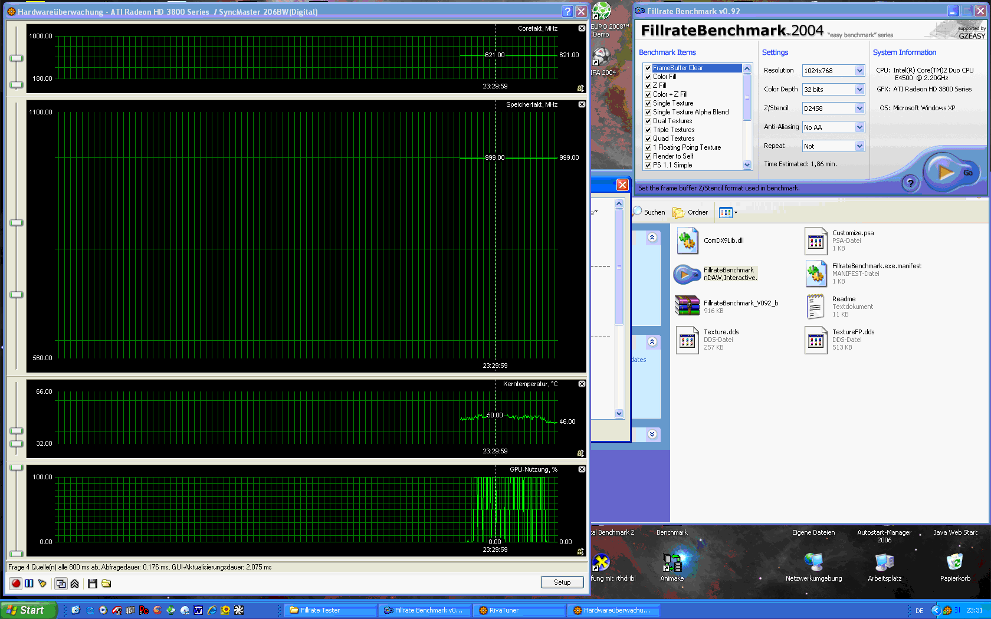991x619 pixels.
Task: Open help via the round question-mark button in Fillrate Benchmark
Action: pyautogui.click(x=911, y=183)
